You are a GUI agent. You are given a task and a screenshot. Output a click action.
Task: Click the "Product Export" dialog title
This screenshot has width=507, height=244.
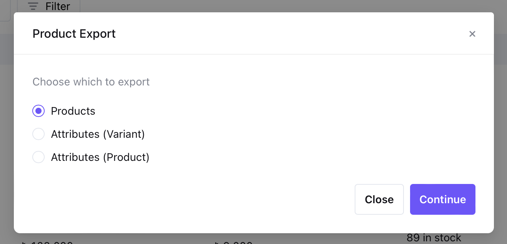[x=74, y=34]
